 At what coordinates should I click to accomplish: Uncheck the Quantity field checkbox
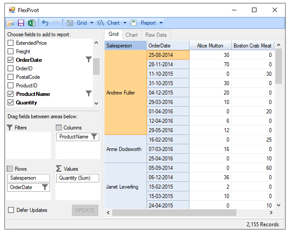tap(11, 103)
